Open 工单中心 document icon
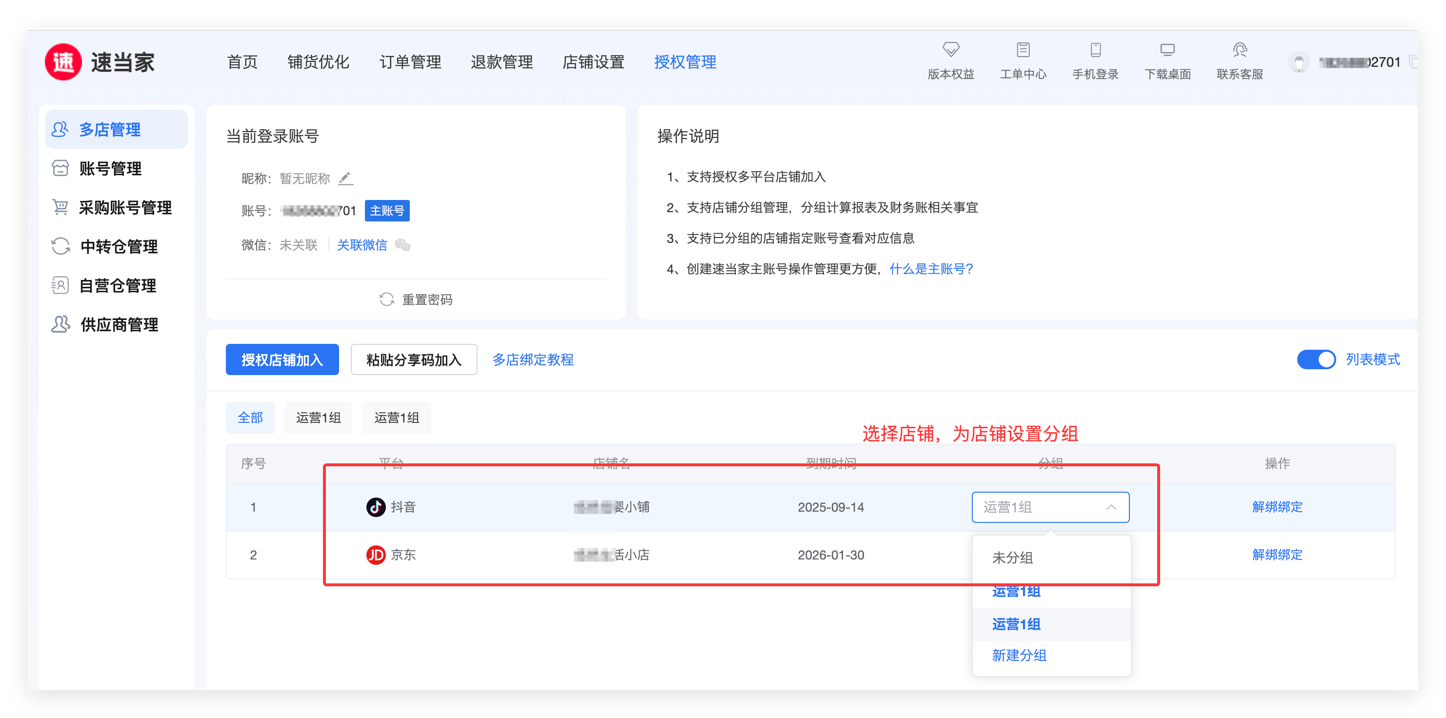1446x718 pixels. coord(1023,49)
